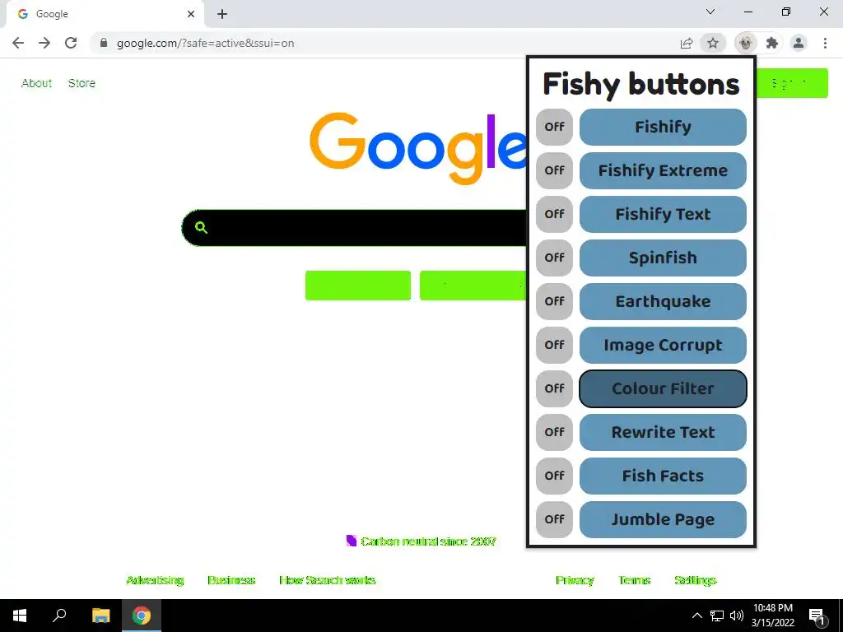Screen dimensions: 843x632
Task: Show hidden system tray icons
Action: [696, 616]
